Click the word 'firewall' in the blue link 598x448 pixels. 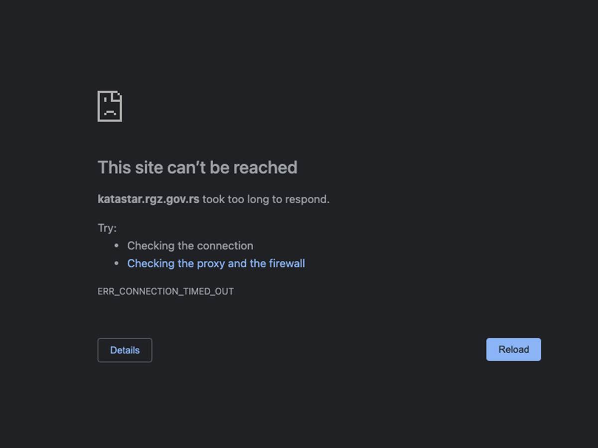click(287, 263)
